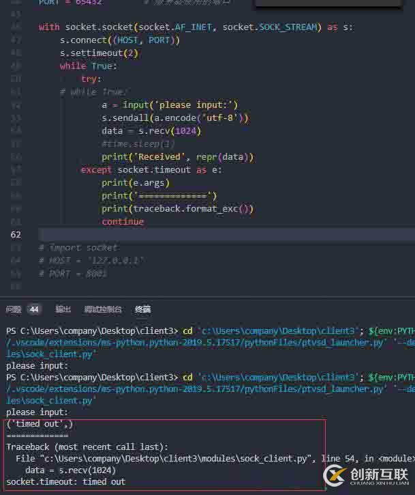
Task: Click the commented '# import socket' line
Action: [78, 248]
